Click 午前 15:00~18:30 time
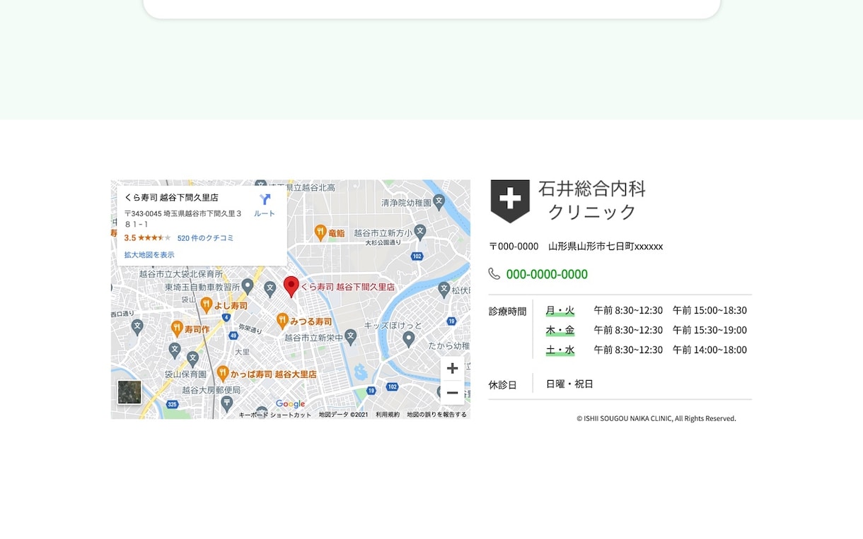The image size is (863, 539). tap(709, 310)
